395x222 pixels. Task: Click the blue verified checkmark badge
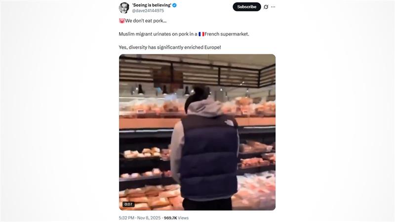point(174,5)
